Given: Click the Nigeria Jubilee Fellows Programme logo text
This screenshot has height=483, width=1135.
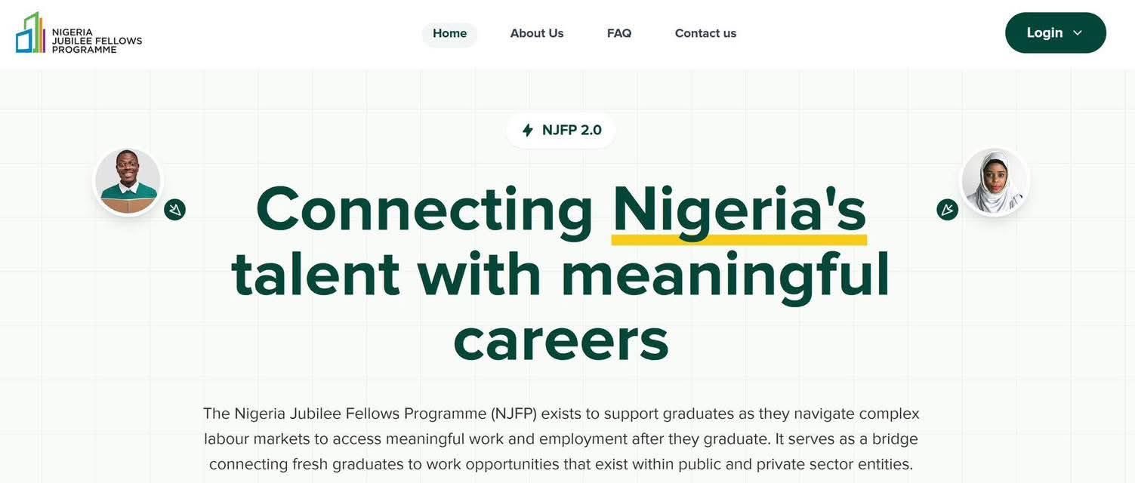Looking at the screenshot, I should click(97, 41).
